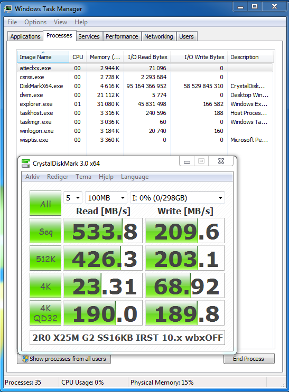This screenshot has width=289, height=392.
Task: Open the Hjelp menu in CrystalDiskMark
Action: (106, 177)
